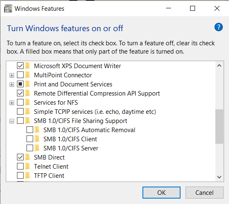This screenshot has height=204, width=229.
Task: Select the 'Services for NFS' label
Action: (56, 103)
